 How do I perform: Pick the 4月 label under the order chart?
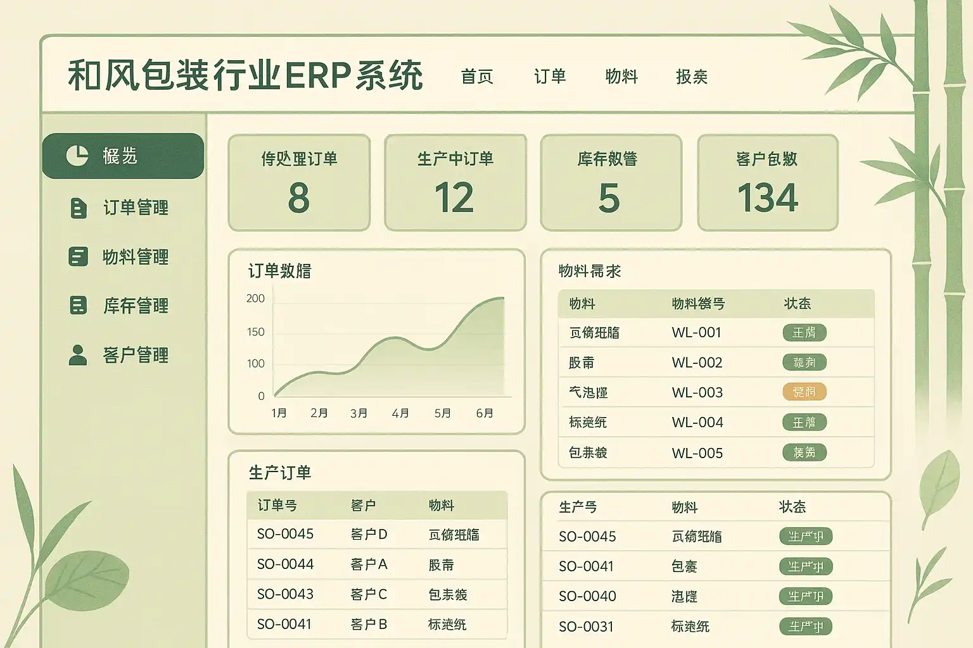coord(400,413)
